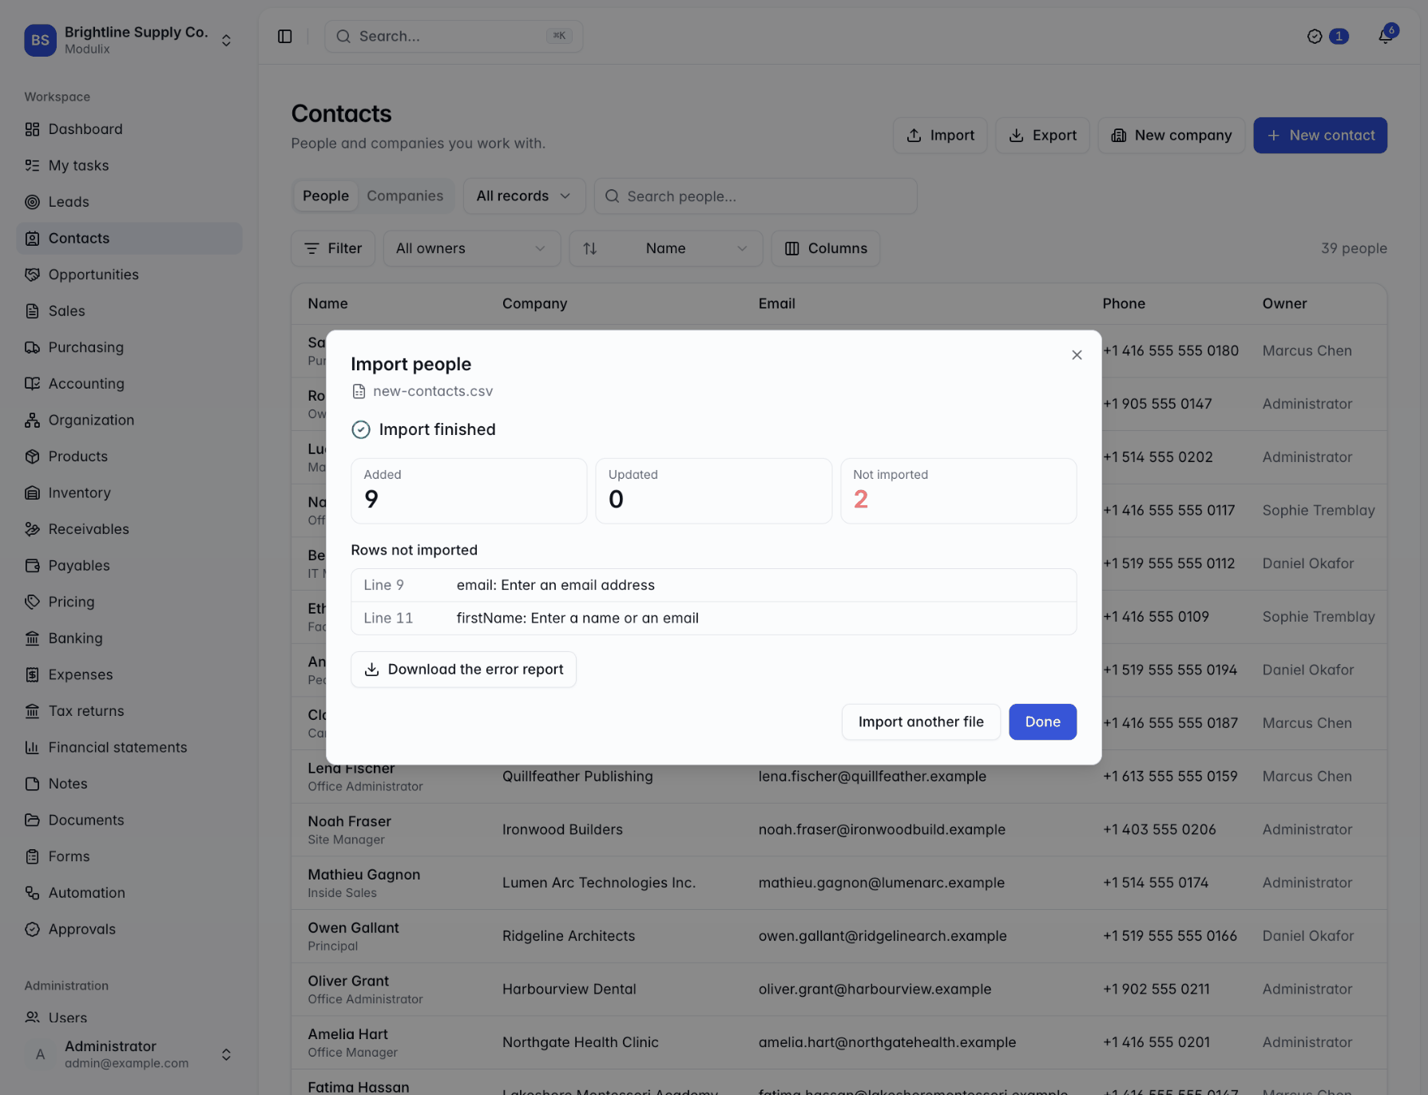This screenshot has height=1095, width=1428.
Task: Switch to the Companies tab
Action: pyautogui.click(x=405, y=196)
